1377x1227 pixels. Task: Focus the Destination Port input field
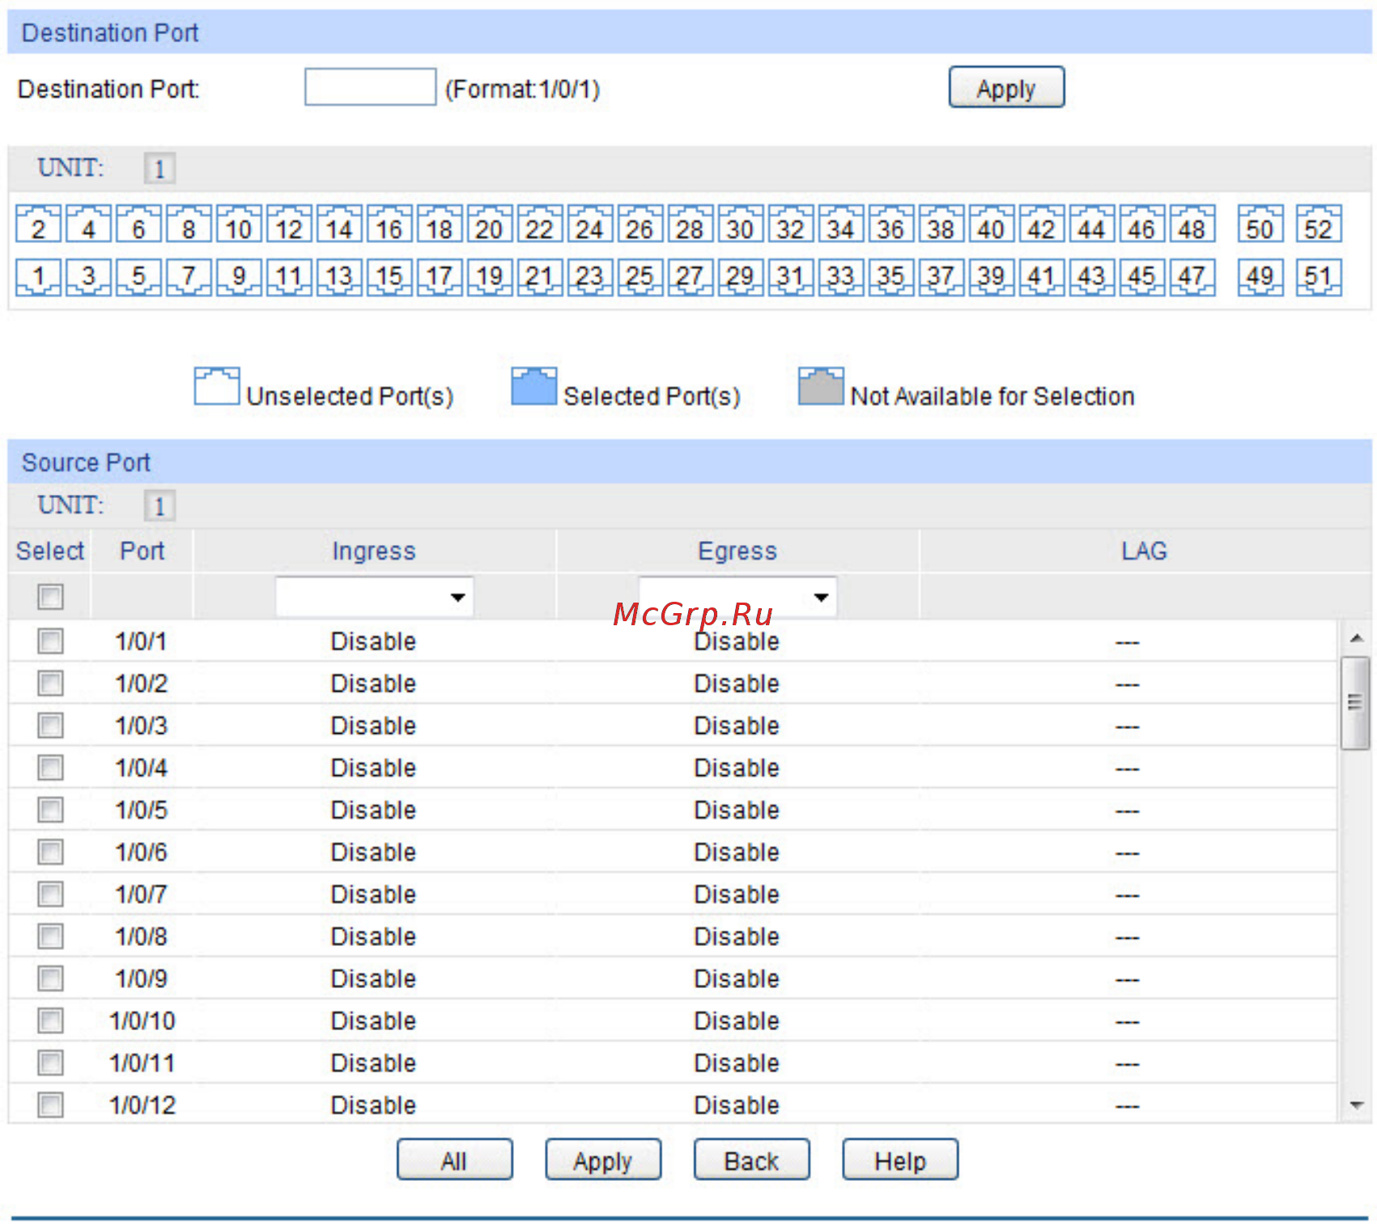(370, 87)
